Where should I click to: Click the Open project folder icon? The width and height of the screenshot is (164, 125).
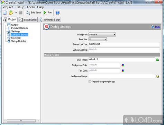[11, 12]
